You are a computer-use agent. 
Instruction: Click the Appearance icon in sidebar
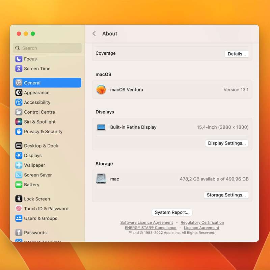coord(19,92)
